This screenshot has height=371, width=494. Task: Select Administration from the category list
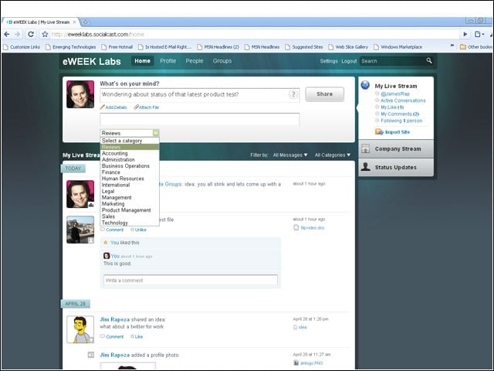130,160
